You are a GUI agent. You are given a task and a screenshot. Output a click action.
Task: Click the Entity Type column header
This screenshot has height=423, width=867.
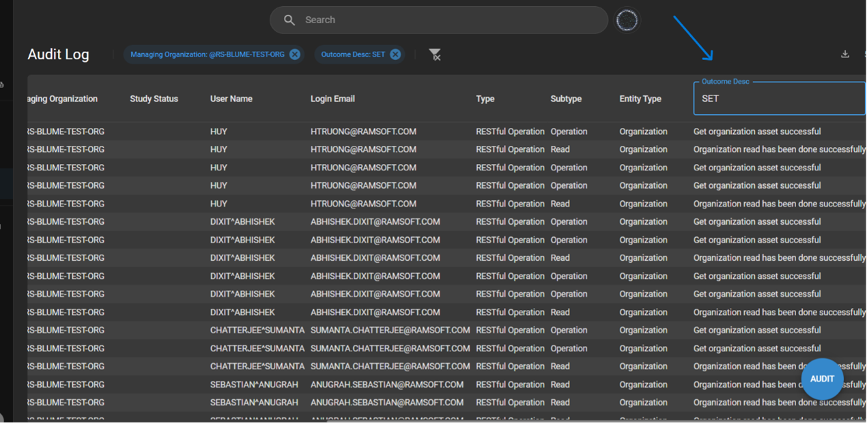tap(640, 99)
